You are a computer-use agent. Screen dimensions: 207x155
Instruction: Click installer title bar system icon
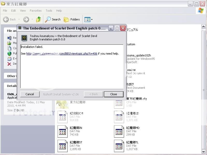coord(20,28)
